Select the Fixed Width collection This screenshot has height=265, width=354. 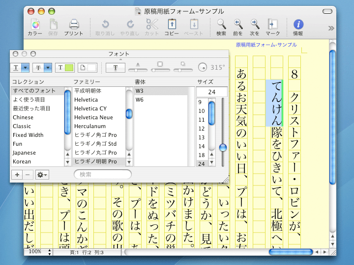pos(37,135)
